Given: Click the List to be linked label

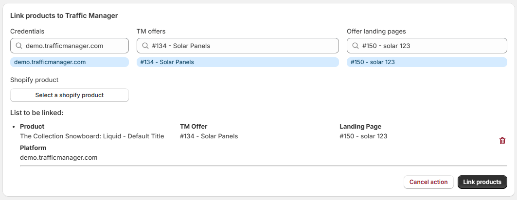Looking at the screenshot, I should tap(37, 113).
